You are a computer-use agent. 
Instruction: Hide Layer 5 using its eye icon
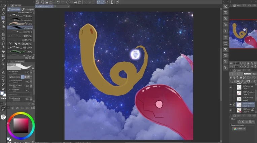coord(231,87)
